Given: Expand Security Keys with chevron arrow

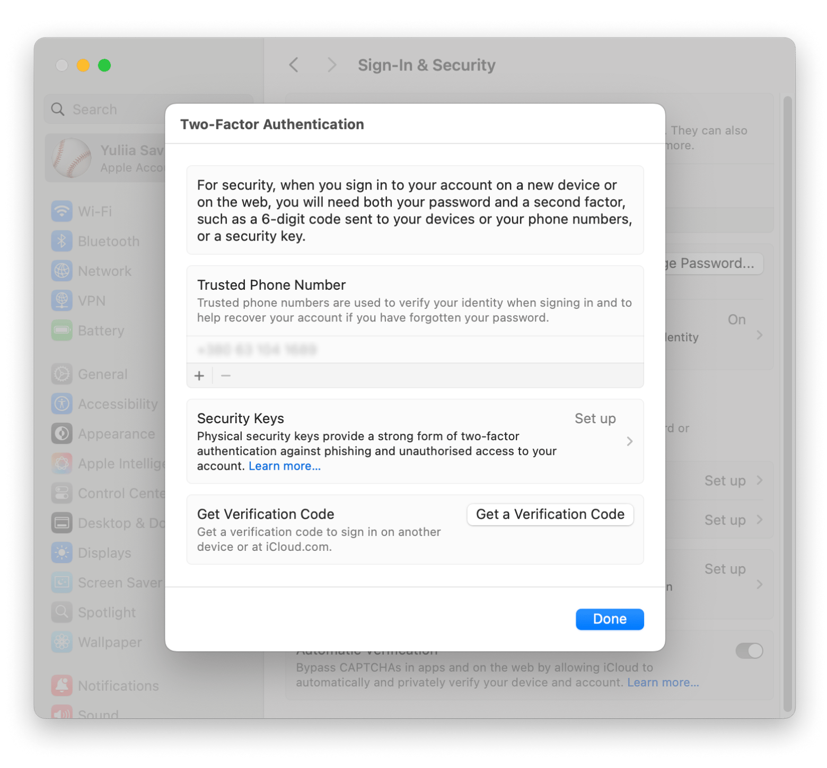Looking at the screenshot, I should click(x=629, y=441).
